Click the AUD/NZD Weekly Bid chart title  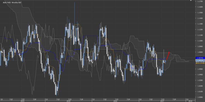pyautogui.click(x=10, y=2)
